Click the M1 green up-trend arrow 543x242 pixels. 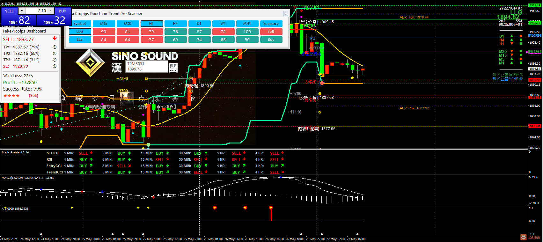tap(512, 63)
